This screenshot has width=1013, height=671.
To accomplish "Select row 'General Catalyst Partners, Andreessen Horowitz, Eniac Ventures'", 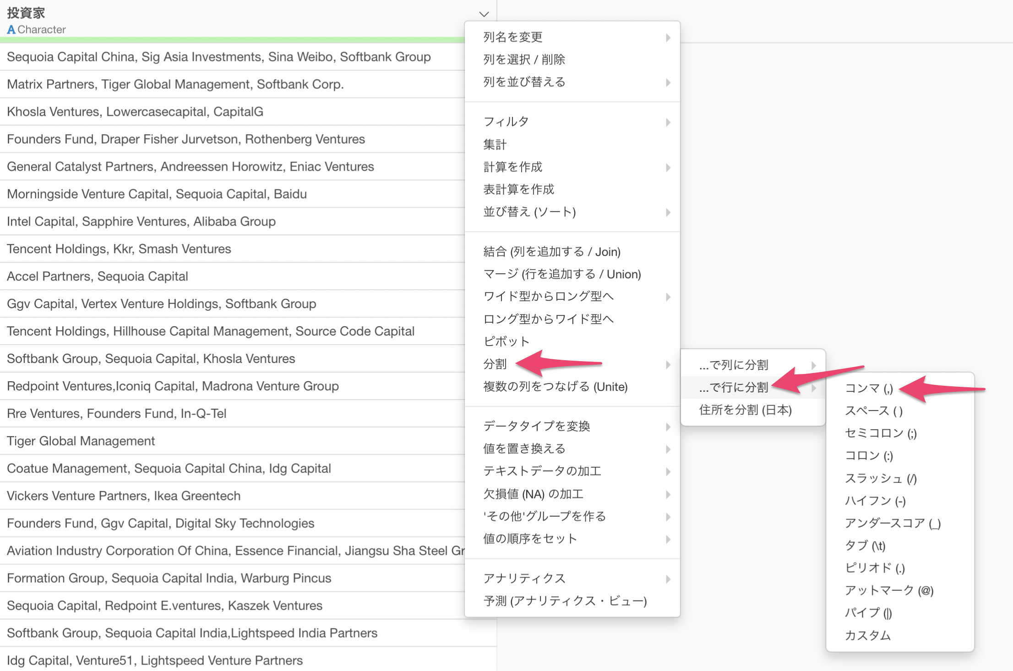I will (x=232, y=167).
